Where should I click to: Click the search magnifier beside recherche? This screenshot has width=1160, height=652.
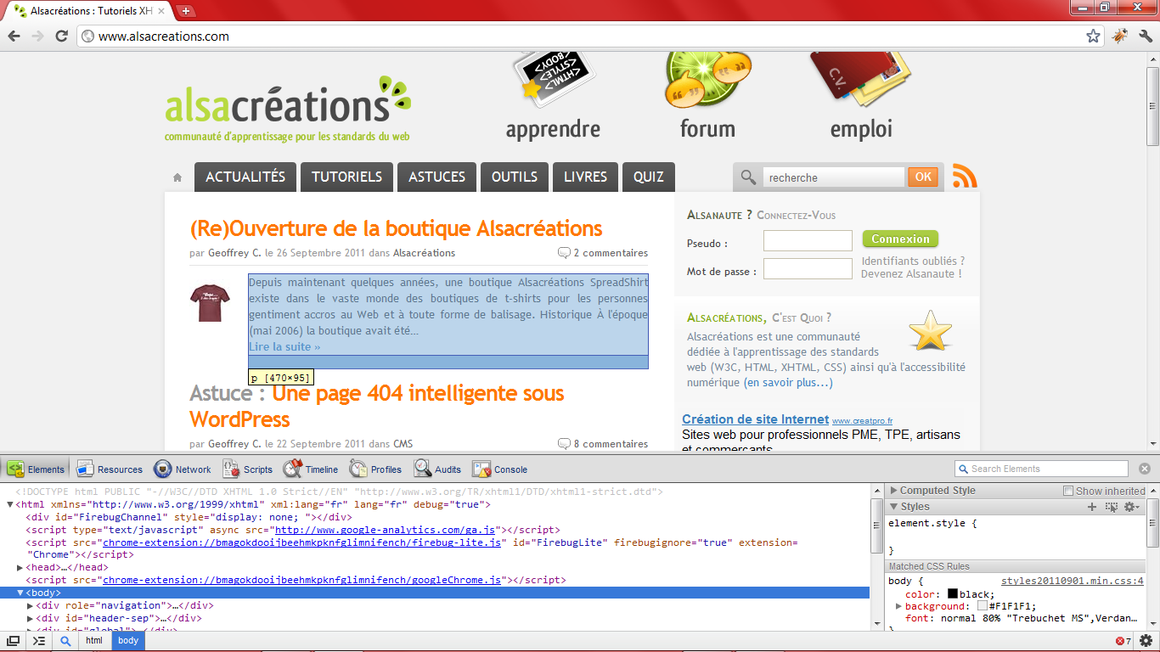point(748,177)
